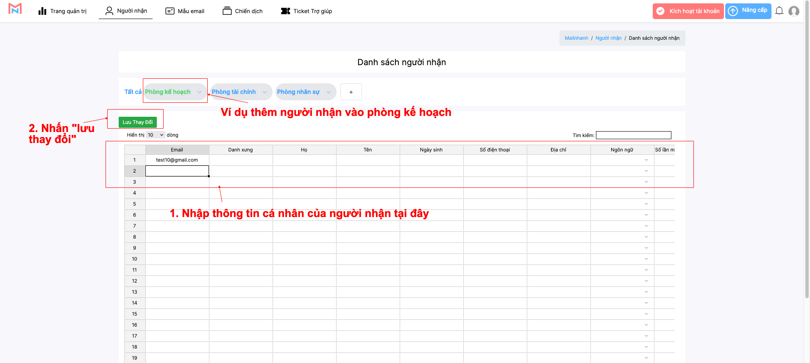Open Ngôn ngữ dropdown in row 1
This screenshot has width=810, height=363.
tap(646, 160)
